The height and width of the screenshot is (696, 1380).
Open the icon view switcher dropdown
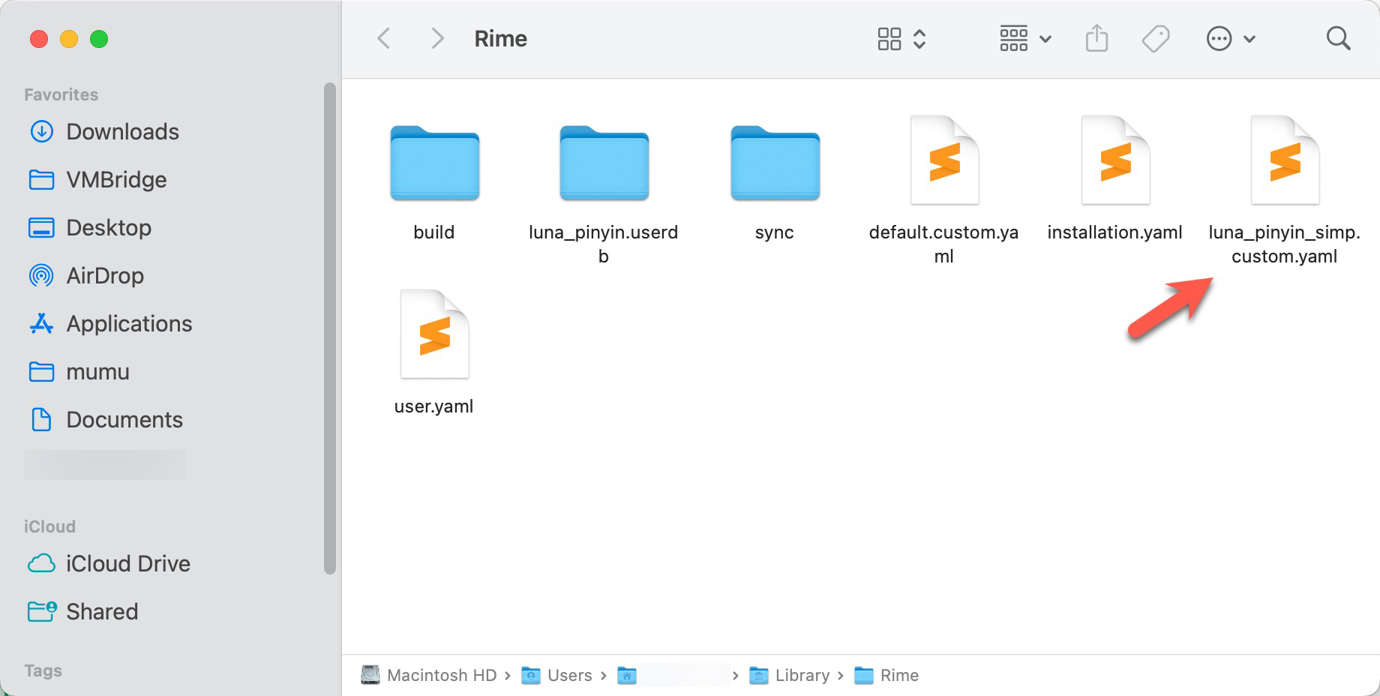pyautogui.click(x=902, y=38)
